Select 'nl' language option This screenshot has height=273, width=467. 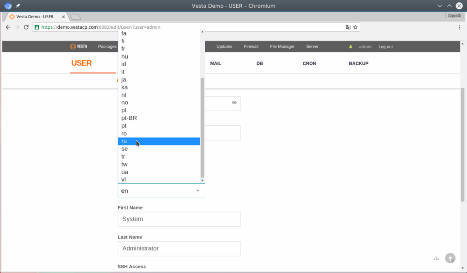click(159, 95)
